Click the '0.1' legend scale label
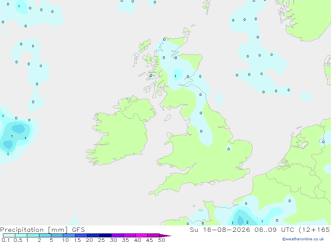Viewport: 331px width, 242px height. 6,240
